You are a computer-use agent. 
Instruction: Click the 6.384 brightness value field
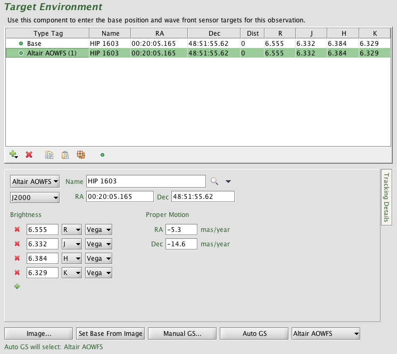[x=43, y=259]
